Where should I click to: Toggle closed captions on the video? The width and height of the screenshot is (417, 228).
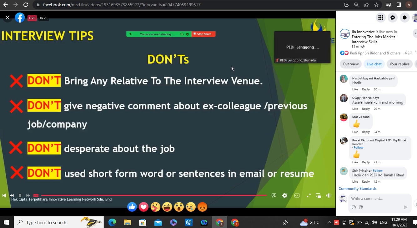pyautogui.click(x=297, y=195)
